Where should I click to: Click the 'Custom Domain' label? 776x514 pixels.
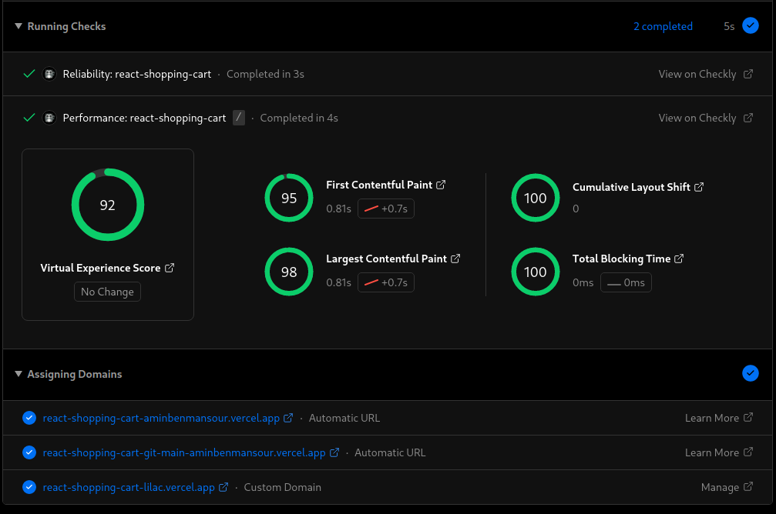click(283, 487)
